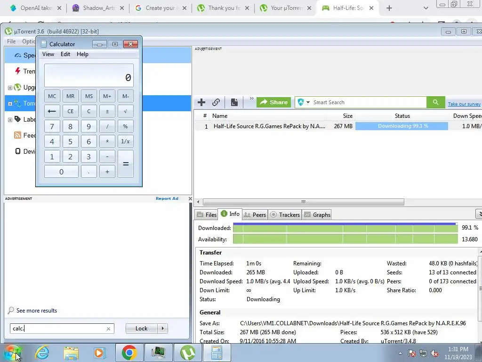Create new torrent file icon
The height and width of the screenshot is (362, 482).
coord(234,102)
